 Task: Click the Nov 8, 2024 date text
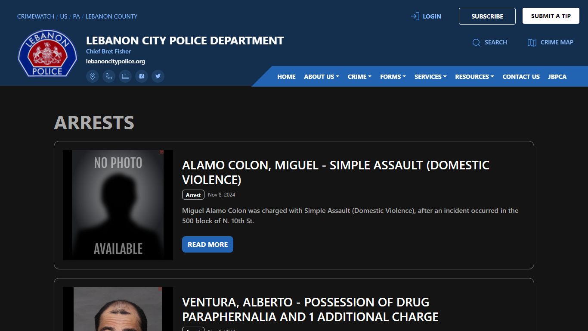tap(222, 195)
